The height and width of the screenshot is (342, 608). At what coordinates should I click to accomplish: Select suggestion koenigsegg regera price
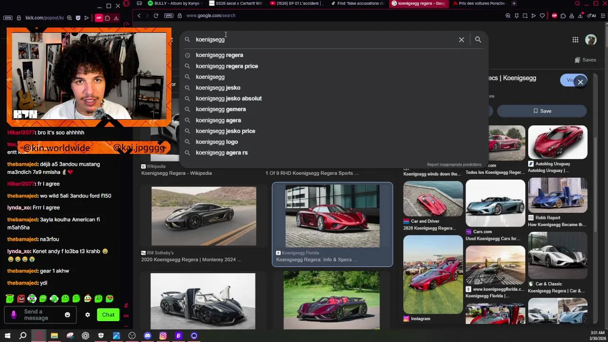[227, 66]
